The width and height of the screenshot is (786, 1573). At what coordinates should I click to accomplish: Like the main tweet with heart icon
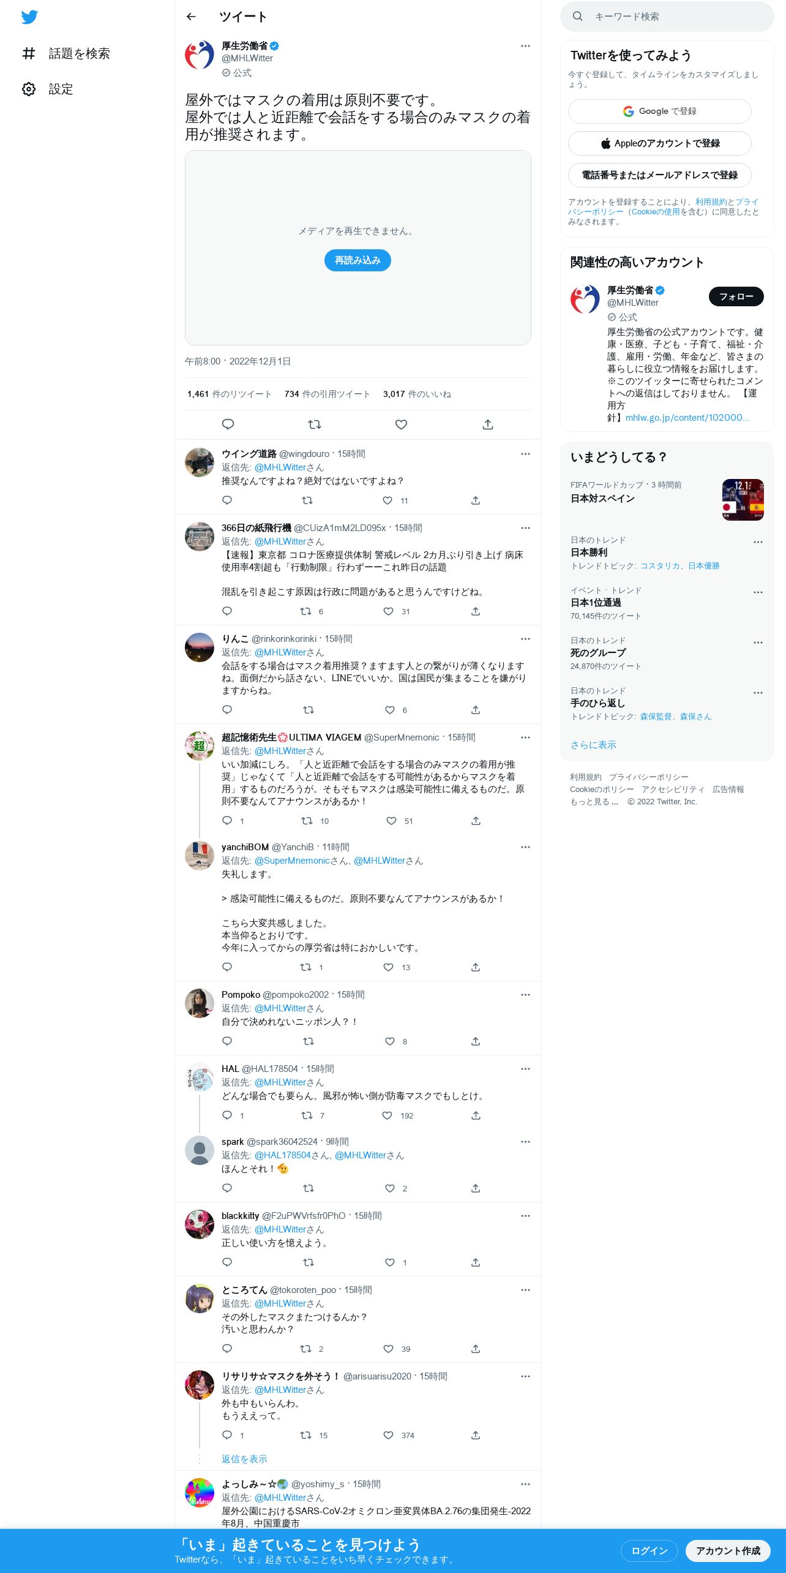(401, 424)
